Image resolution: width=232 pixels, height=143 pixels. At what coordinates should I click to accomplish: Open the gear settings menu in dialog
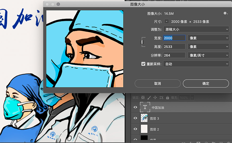[226, 13]
